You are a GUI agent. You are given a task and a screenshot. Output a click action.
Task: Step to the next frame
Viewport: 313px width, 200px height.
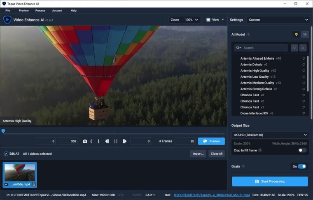point(124,141)
